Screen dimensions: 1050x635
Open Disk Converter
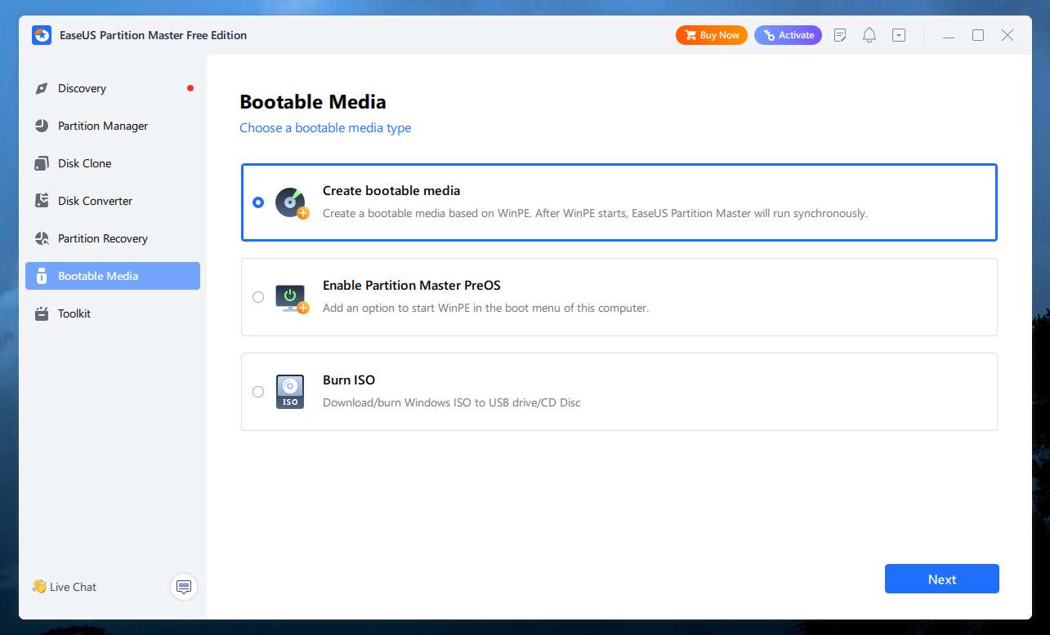pos(113,201)
